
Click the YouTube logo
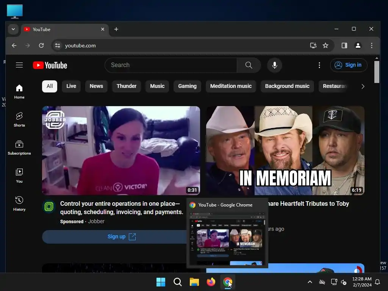[50, 65]
